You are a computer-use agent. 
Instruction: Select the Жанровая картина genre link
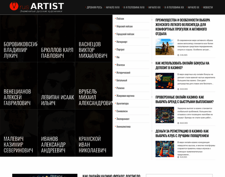[x=125, y=96]
